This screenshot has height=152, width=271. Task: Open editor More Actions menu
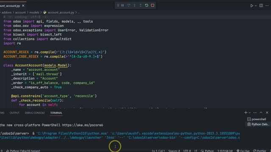(267, 5)
